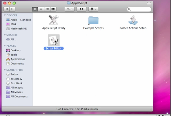The image size is (171, 116).
Task: Click the Finder search field
Action: coord(139,9)
